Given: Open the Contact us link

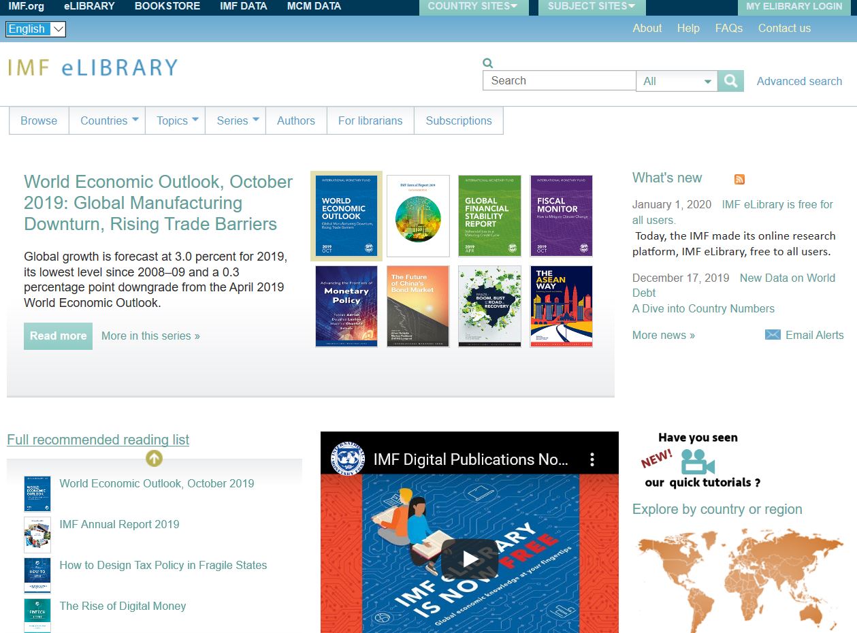Looking at the screenshot, I should (784, 28).
